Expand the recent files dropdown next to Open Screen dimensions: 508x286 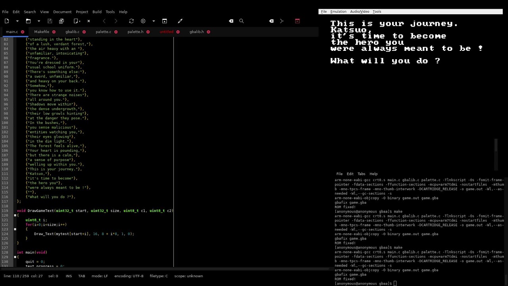38,21
